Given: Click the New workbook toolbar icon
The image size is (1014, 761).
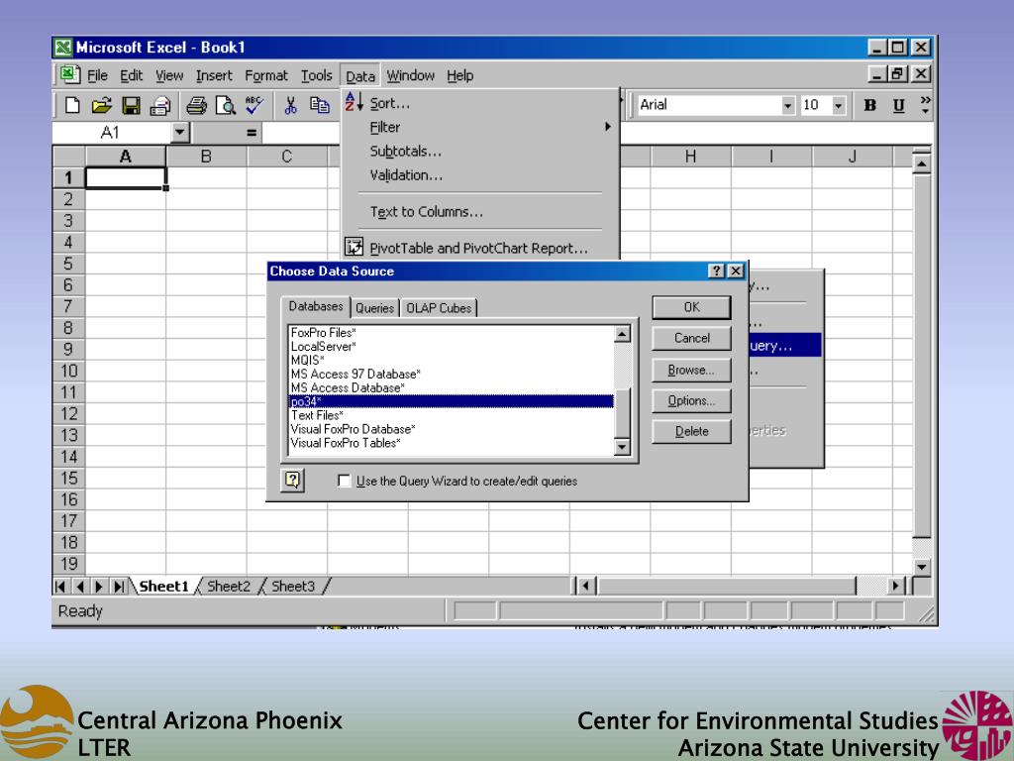Looking at the screenshot, I should (x=72, y=105).
